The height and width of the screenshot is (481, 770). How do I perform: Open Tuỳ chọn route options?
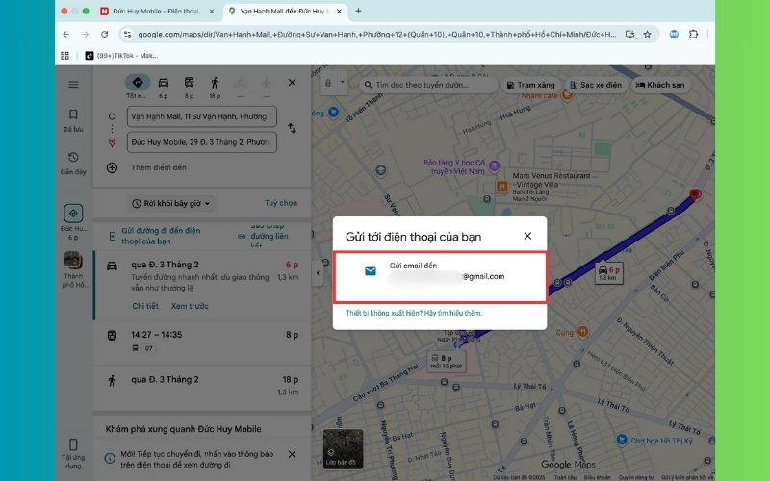click(x=281, y=203)
